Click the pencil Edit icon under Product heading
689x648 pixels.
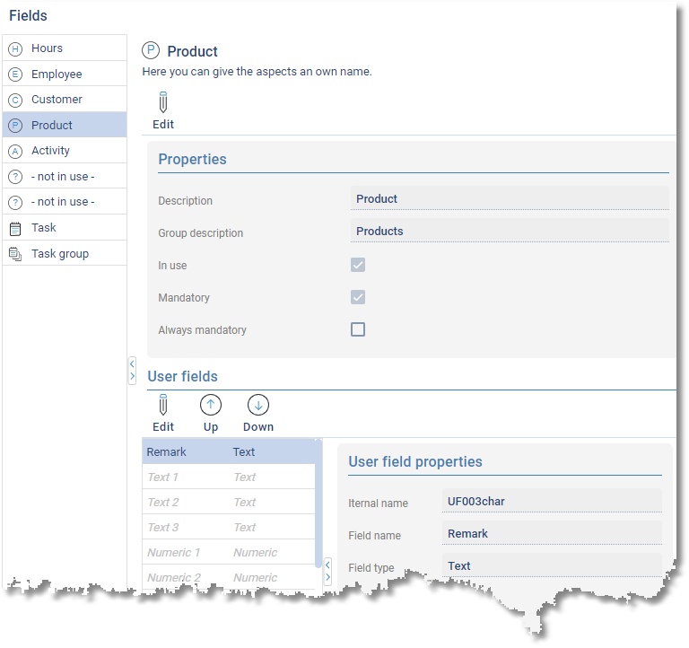tap(163, 102)
